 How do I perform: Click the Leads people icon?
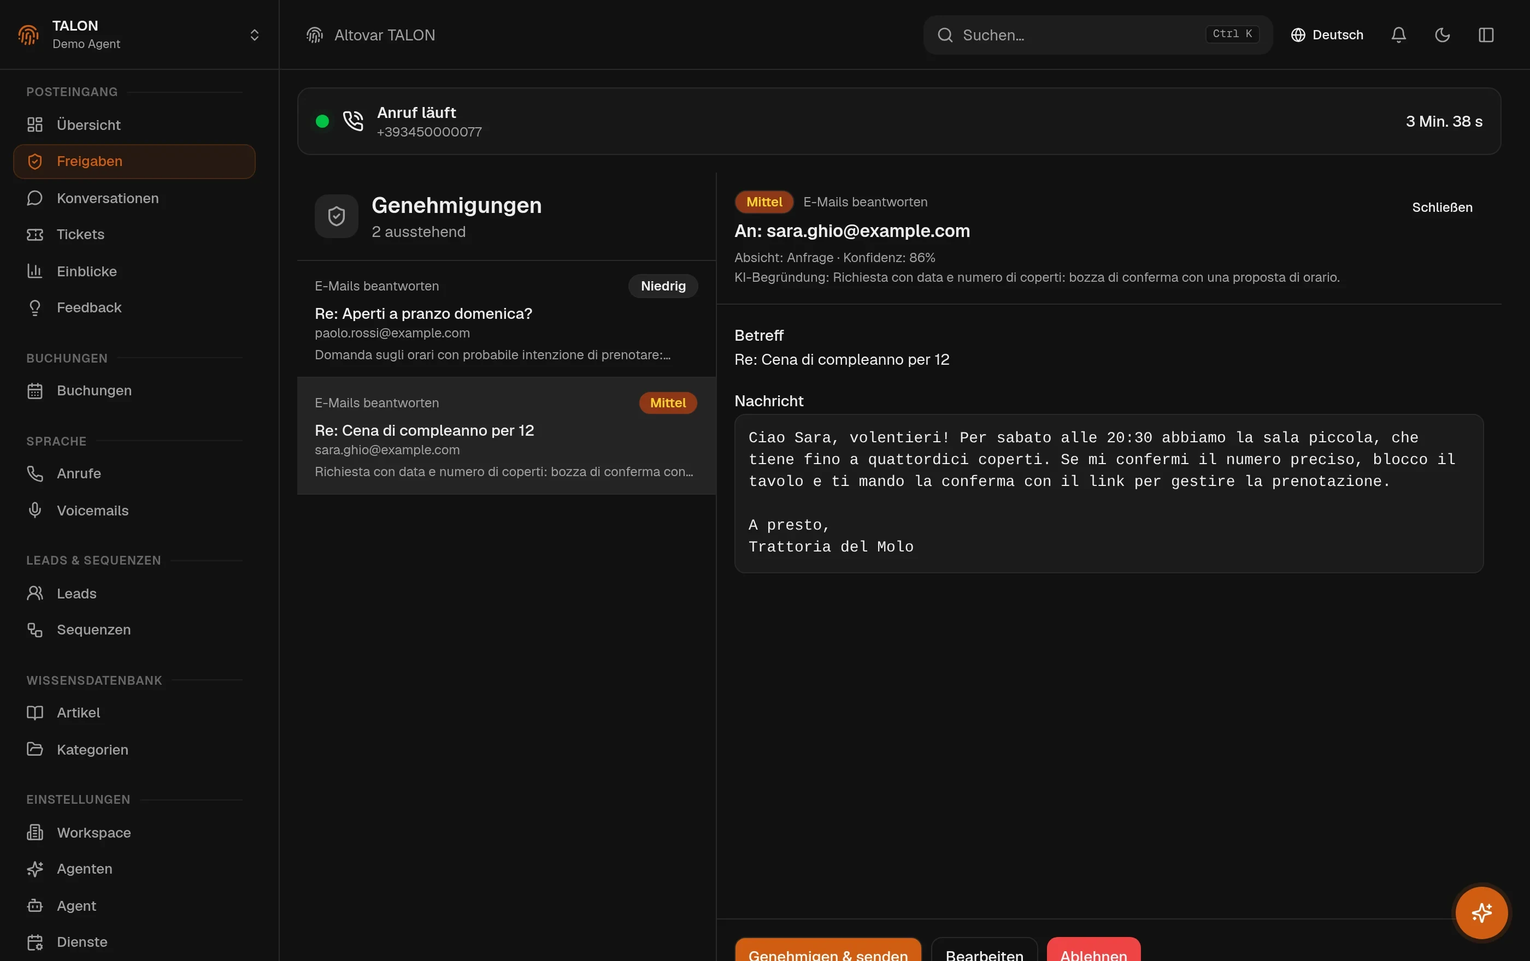(x=35, y=593)
